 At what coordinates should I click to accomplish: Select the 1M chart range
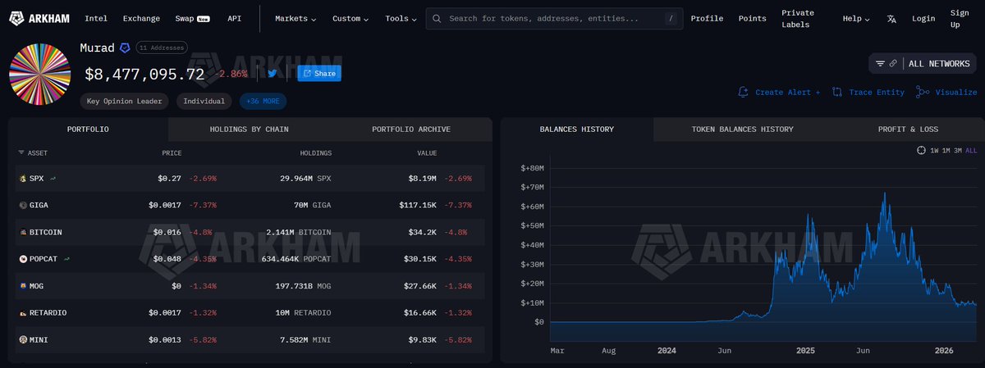tap(946, 151)
